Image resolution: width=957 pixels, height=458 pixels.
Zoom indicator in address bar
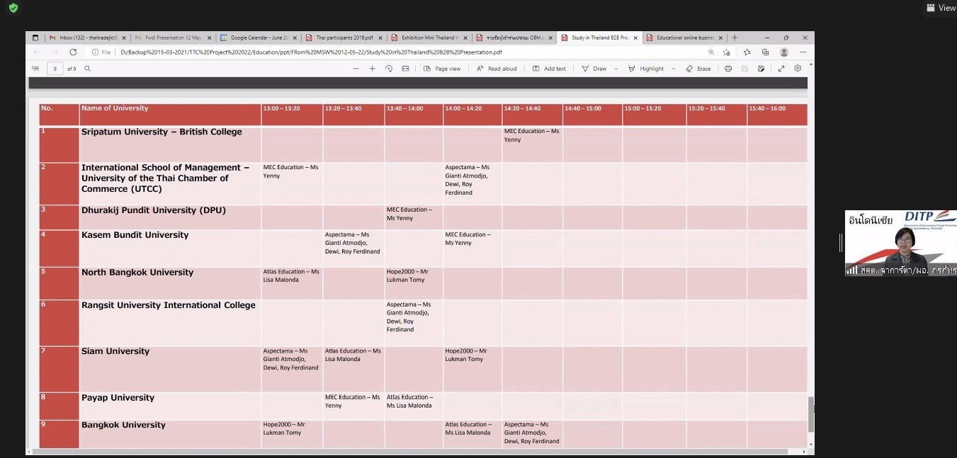point(711,52)
